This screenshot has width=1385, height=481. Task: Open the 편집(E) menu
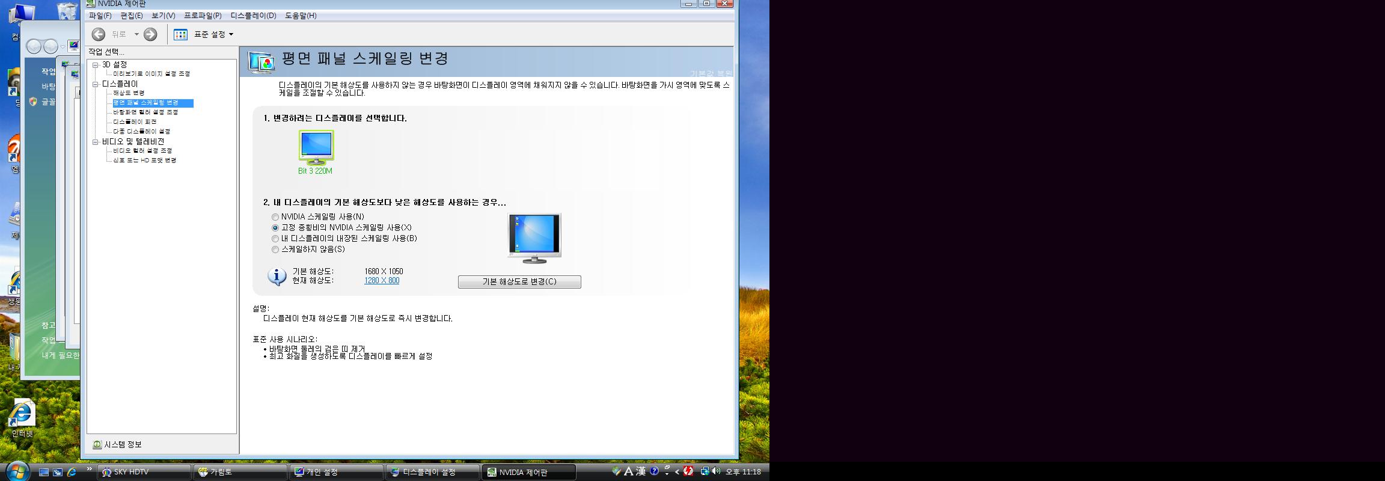coord(132,16)
